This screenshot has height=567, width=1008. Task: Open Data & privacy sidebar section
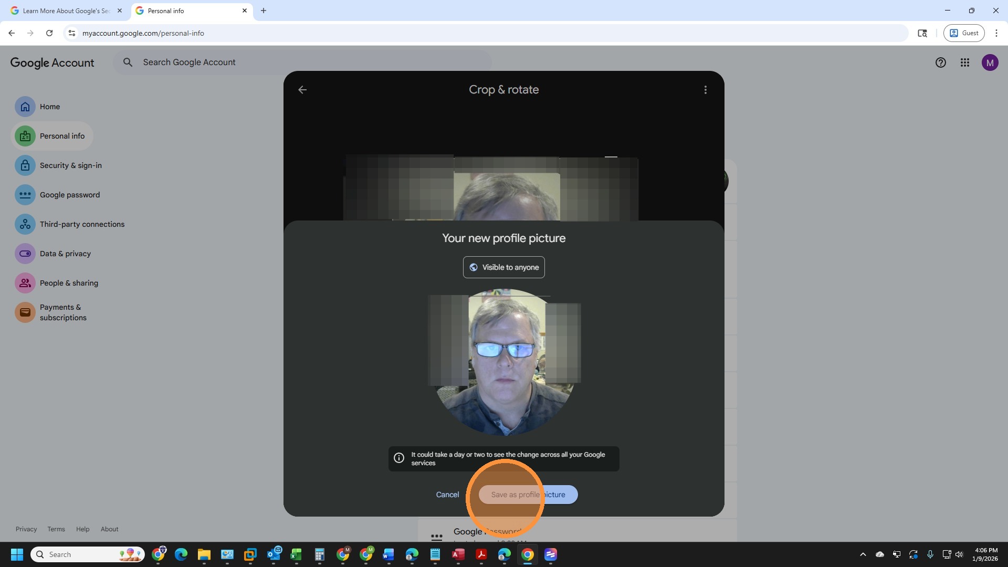pos(65,254)
